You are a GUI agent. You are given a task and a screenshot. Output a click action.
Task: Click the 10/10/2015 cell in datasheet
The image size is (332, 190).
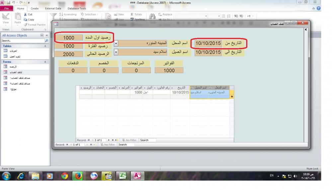coord(180,92)
